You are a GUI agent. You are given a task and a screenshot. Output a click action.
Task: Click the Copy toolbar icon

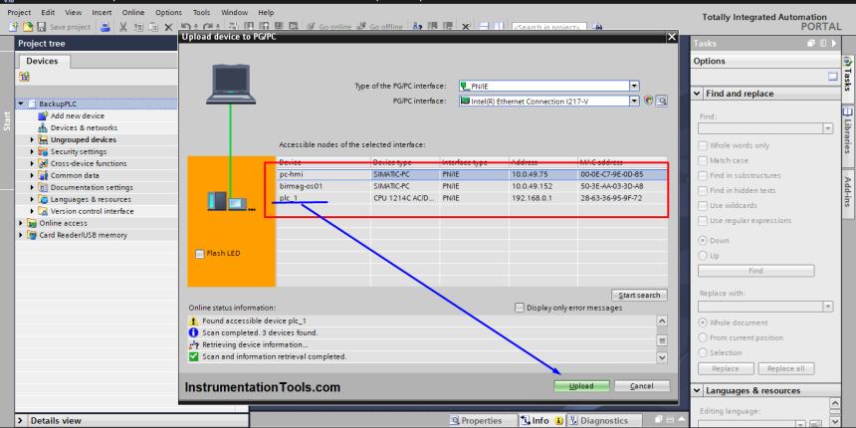tap(138, 26)
